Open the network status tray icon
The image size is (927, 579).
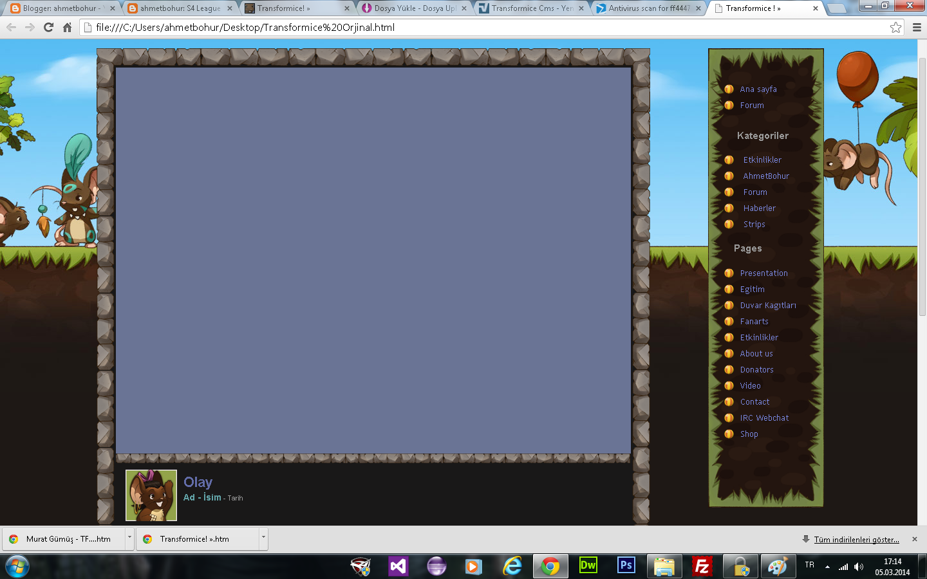pos(843,567)
